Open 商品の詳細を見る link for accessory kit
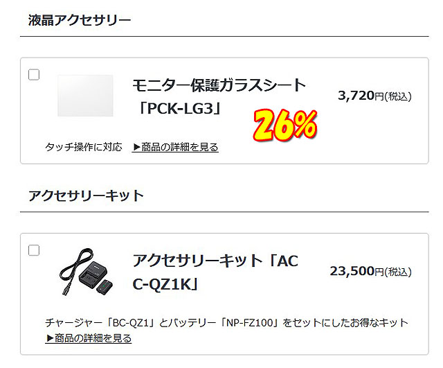The width and height of the screenshot is (443, 368). (93, 338)
